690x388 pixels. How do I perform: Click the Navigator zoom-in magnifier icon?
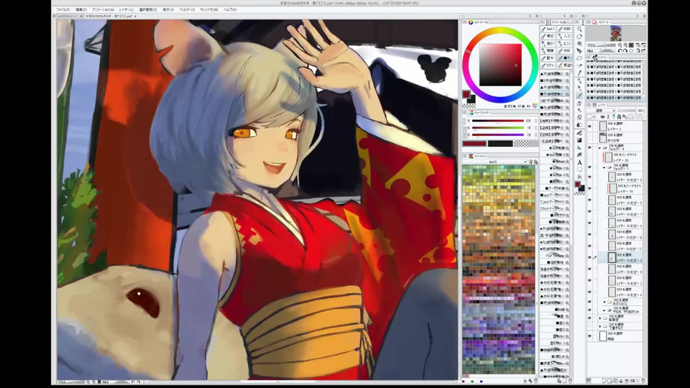pos(625,45)
